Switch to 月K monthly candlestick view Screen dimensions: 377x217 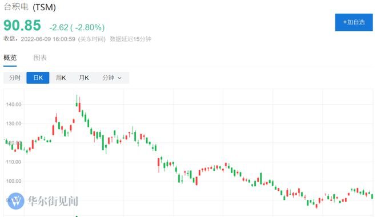(83, 77)
